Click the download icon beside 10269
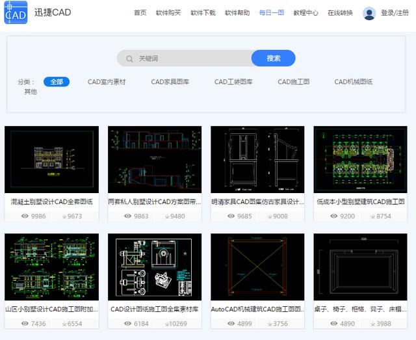 click(167, 324)
